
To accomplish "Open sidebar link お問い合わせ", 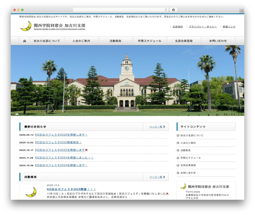I will coord(188,173).
